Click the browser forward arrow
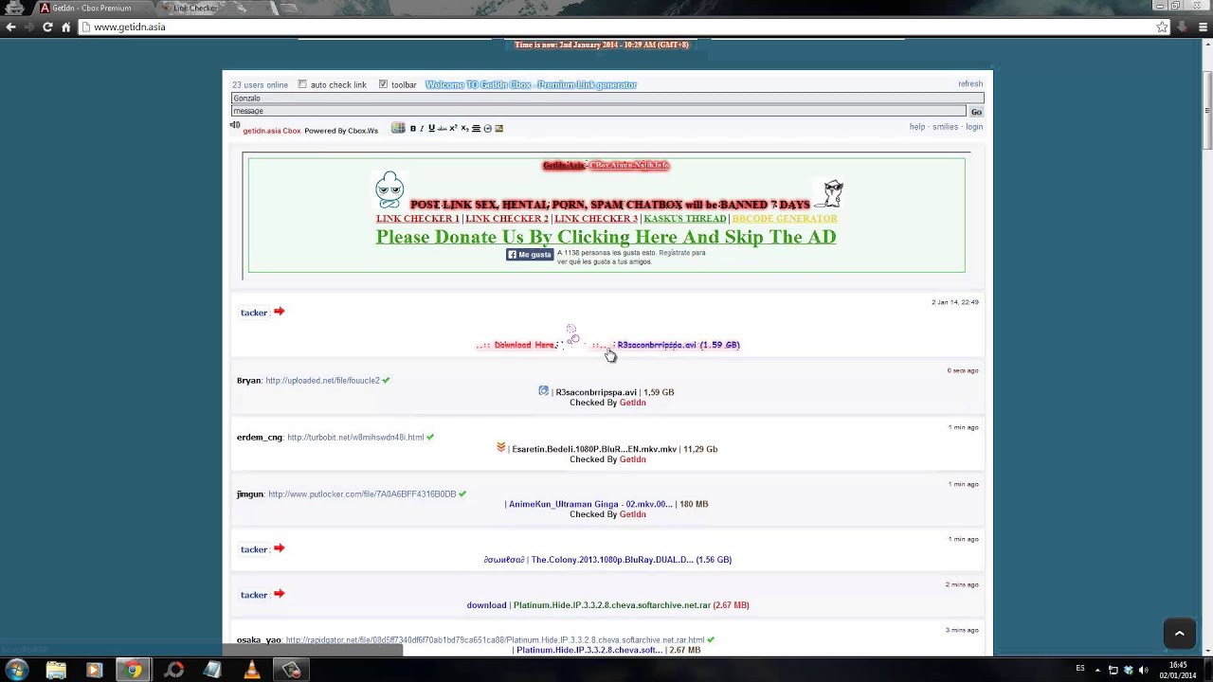 coord(28,27)
